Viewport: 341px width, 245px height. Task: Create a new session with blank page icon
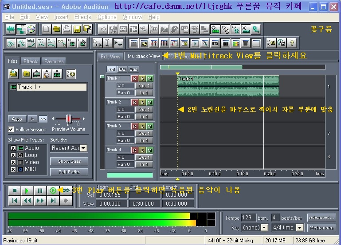pos(46,29)
